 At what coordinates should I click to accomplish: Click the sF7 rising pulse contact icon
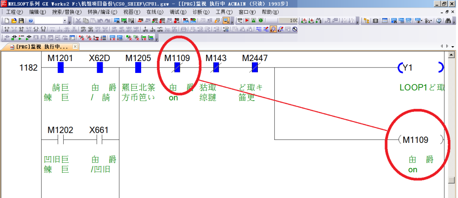click(x=83, y=29)
